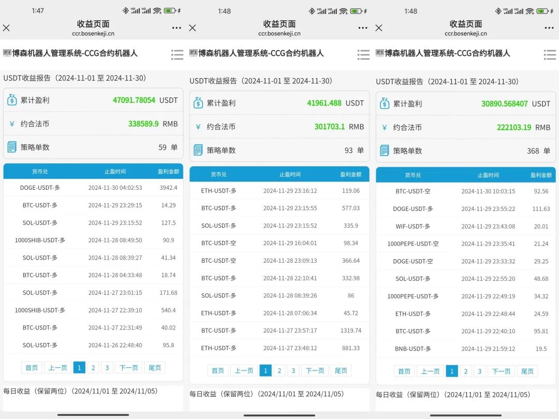Screen dimensions: 559x419
Task: Click ccr.bosenkeji.cn URL in left phone
Action: (x=93, y=34)
